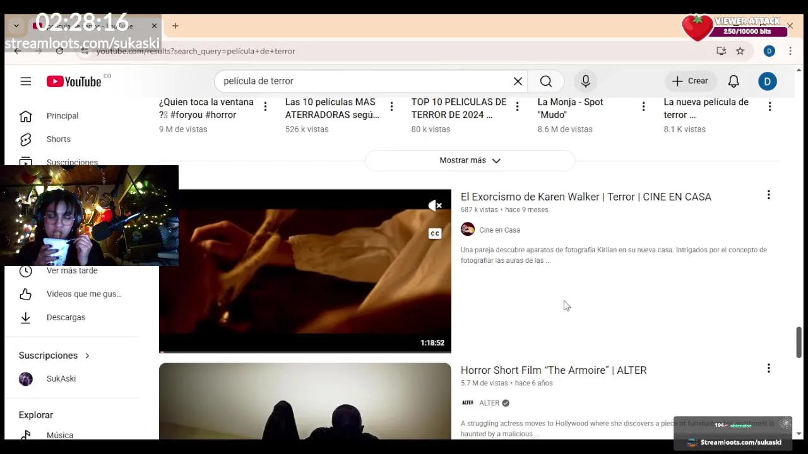808x454 pixels.
Task: Open the account avatar D on YouTube
Action: (x=768, y=81)
